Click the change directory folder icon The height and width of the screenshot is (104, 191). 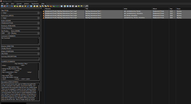coord(15,6)
